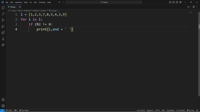Click the minimap code preview

[190, 12]
